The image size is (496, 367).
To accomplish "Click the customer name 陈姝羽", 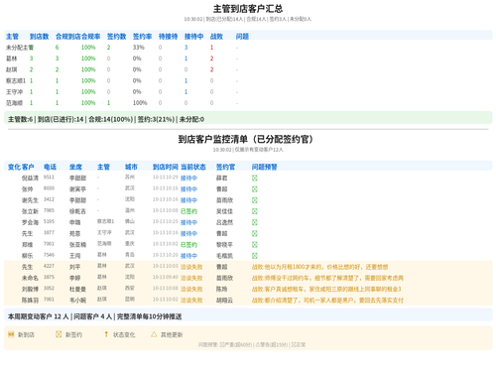I will point(30,301).
